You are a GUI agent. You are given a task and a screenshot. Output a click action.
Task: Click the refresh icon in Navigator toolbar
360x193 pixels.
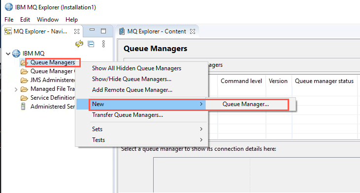click(79, 44)
